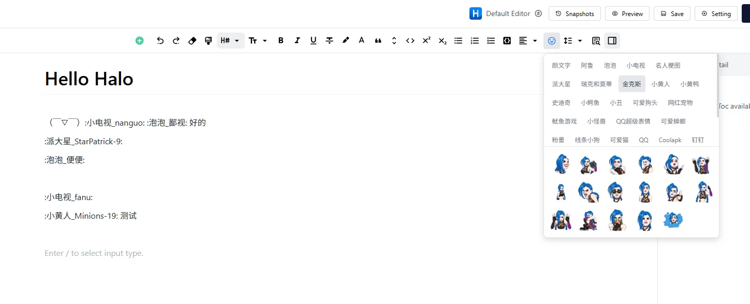Apply strikethrough formatting
The width and height of the screenshot is (750, 304).
[x=329, y=40]
